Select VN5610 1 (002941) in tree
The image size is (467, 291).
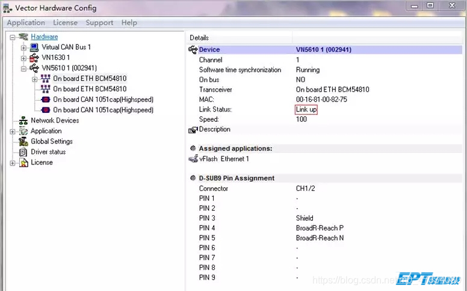[69, 68]
